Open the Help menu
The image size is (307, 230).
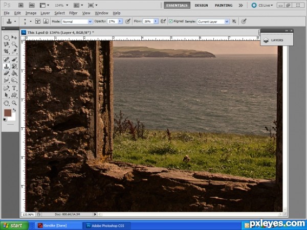[x=117, y=13]
